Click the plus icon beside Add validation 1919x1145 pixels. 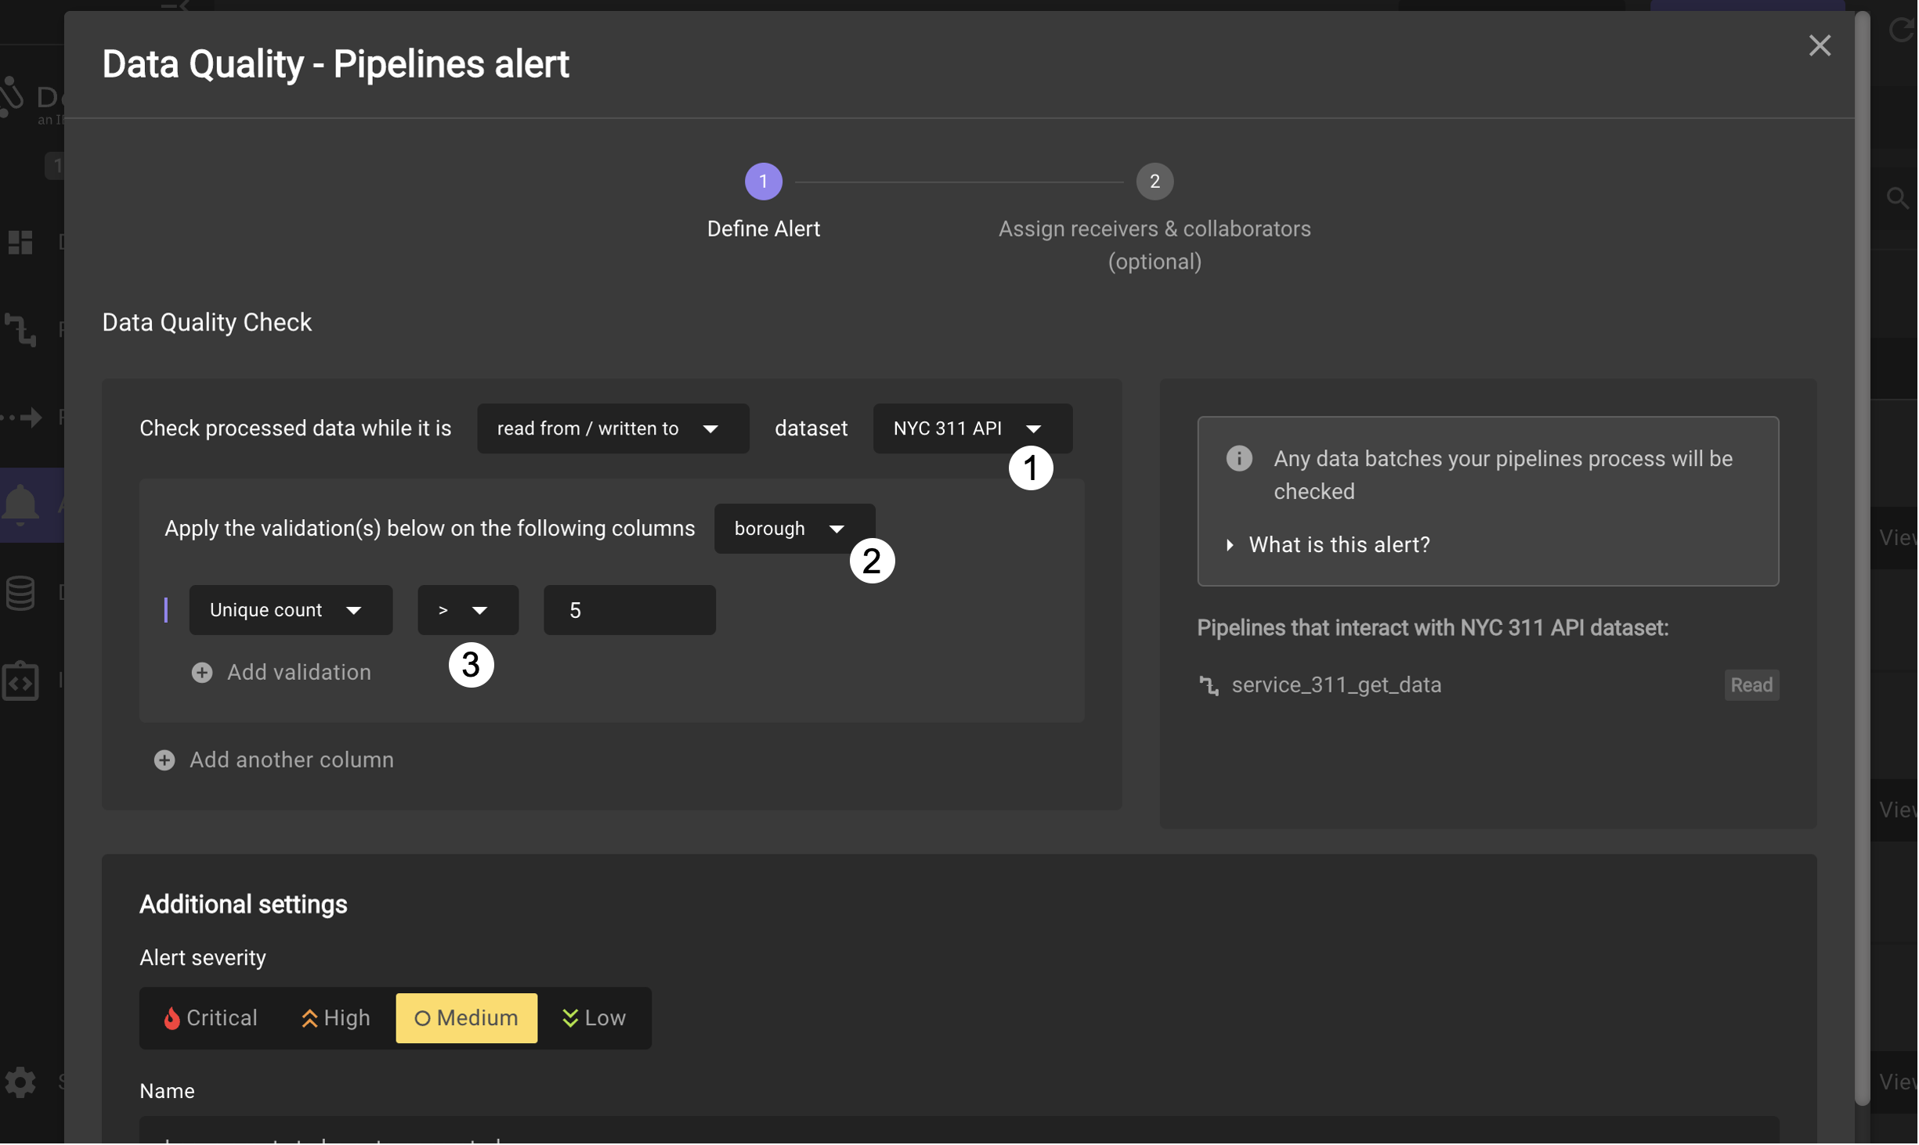pyautogui.click(x=202, y=673)
